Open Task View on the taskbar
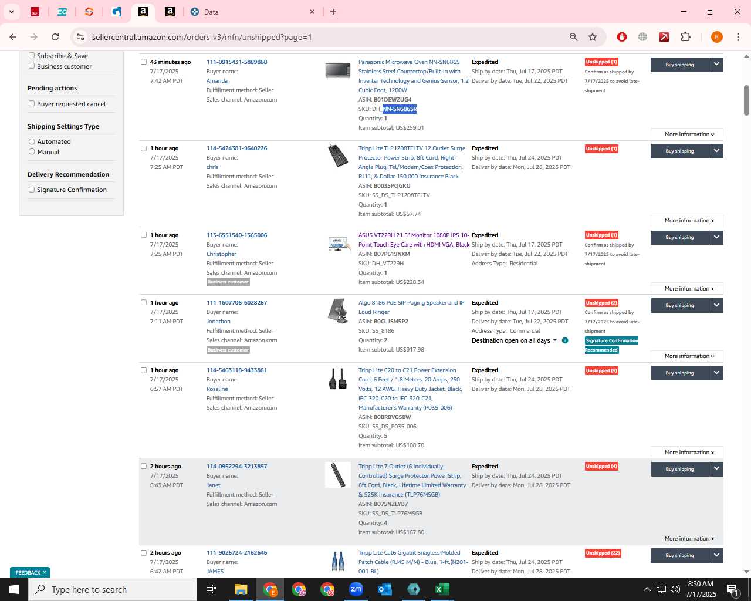The height and width of the screenshot is (601, 751). [x=211, y=589]
